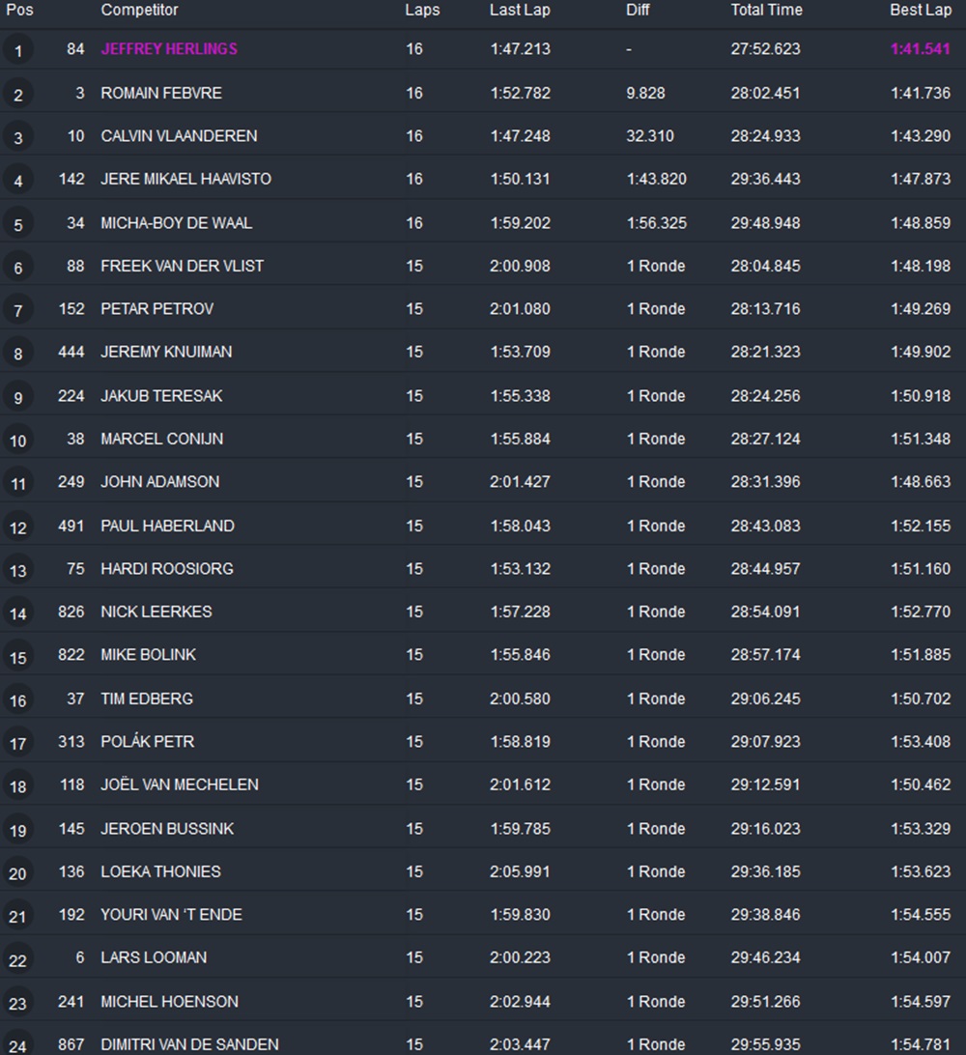
Task: Click the position 1 circle badge
Action: coord(17,50)
